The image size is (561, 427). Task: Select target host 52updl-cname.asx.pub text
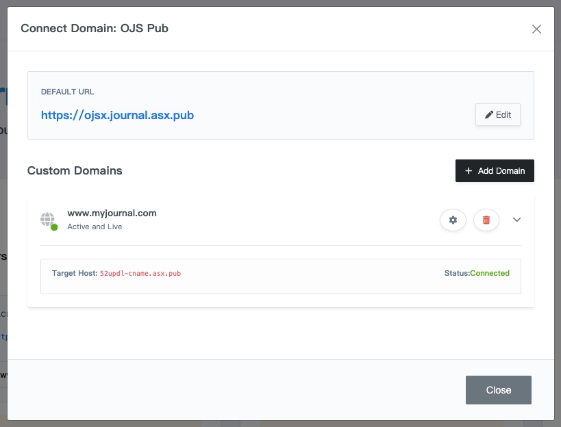140,273
